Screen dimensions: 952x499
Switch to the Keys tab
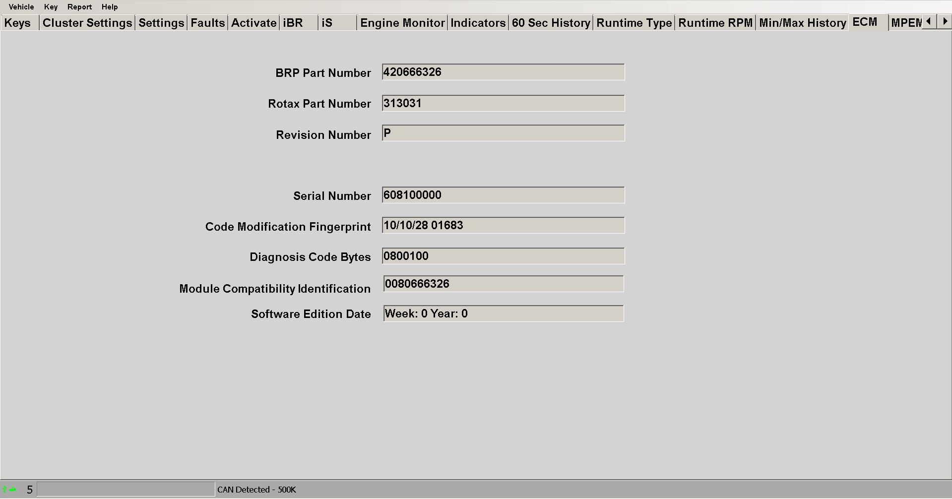tap(20, 23)
